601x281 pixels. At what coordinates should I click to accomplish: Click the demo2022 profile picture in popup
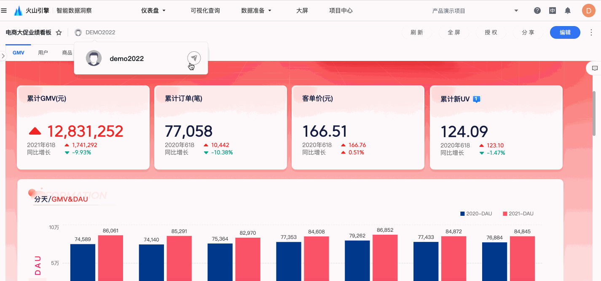[94, 58]
